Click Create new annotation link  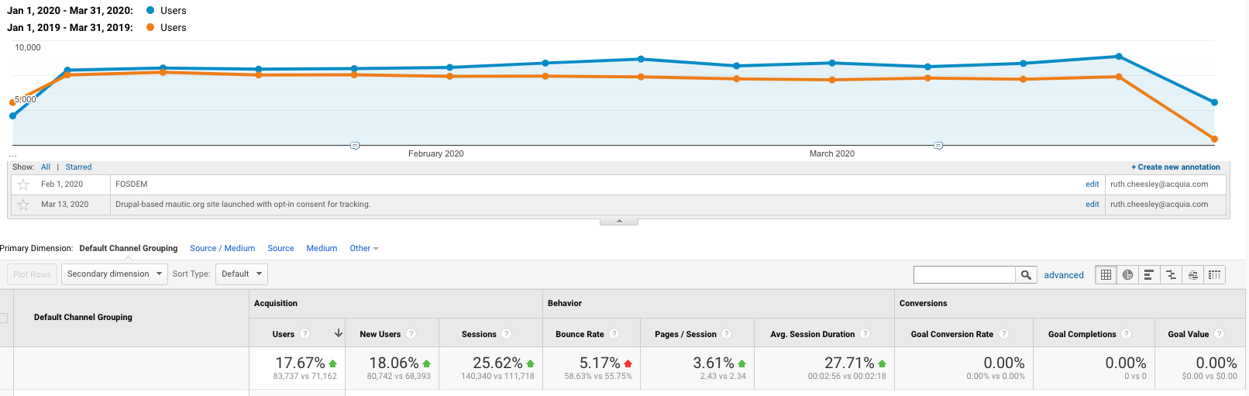click(x=1175, y=167)
